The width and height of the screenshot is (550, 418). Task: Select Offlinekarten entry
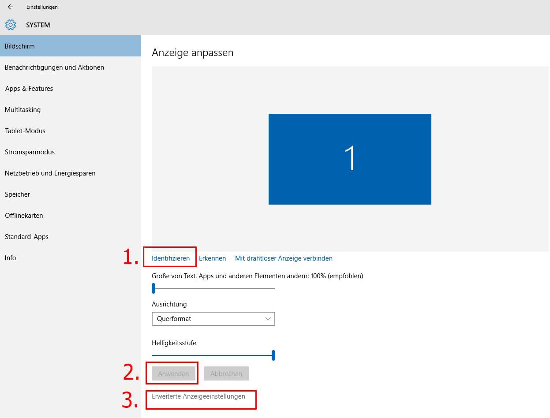71,216
